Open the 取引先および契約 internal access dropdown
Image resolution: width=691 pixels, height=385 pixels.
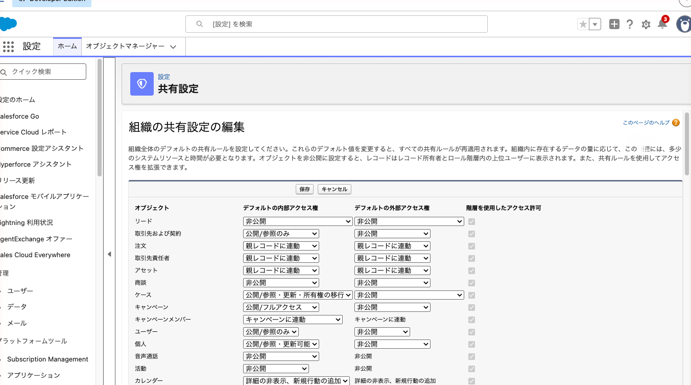pyautogui.click(x=281, y=234)
